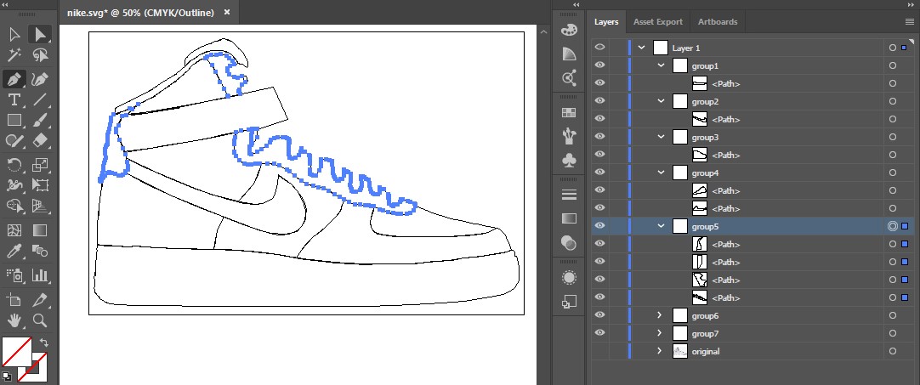Toggle visibility of group3
Viewport: 920px width, 385px height.
coord(599,137)
